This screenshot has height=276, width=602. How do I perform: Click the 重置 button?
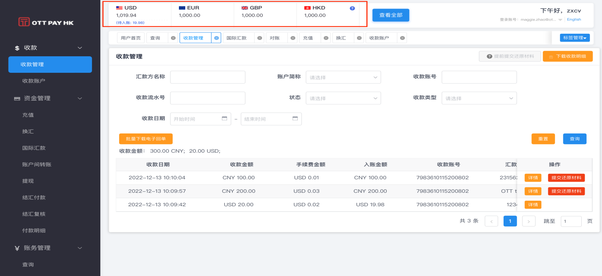[543, 139]
